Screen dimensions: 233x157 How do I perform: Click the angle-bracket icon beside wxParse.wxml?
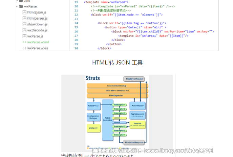[x=24, y=42]
